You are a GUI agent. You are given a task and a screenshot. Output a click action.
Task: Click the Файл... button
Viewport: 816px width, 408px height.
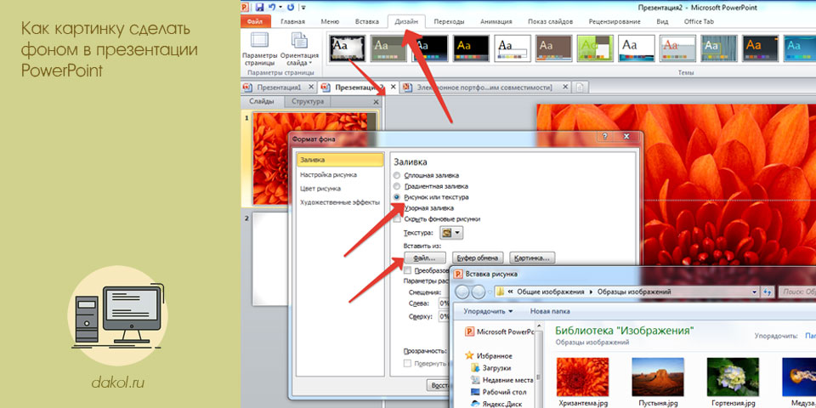425,258
